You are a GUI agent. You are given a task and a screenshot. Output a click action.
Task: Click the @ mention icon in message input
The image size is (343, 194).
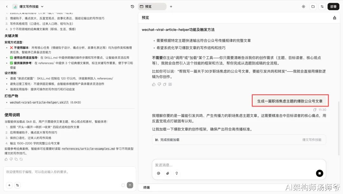[x=158, y=173]
